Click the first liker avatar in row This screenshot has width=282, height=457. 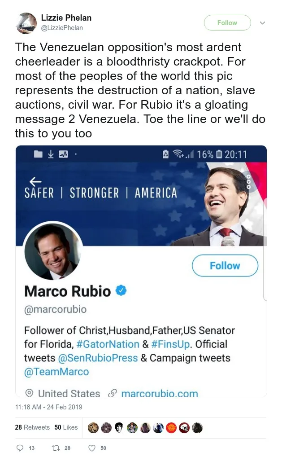(x=93, y=428)
